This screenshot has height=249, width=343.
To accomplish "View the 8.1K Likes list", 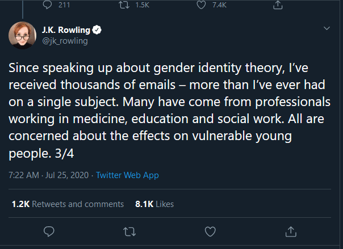I will (x=154, y=204).
